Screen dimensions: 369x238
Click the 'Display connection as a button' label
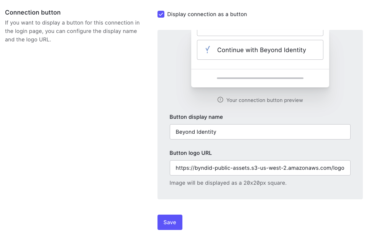coord(207,14)
